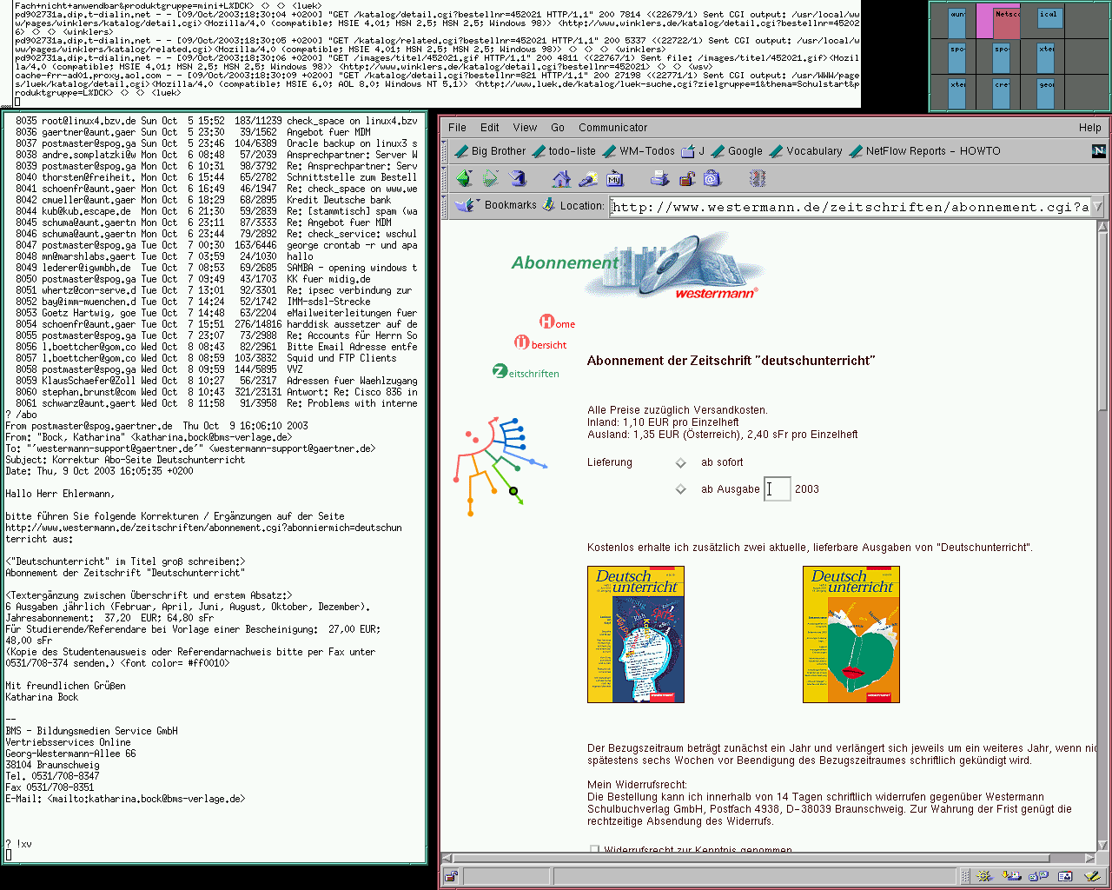This screenshot has height=890, width=1112.
Task: Select the 'cre' window in the pager
Action: click(x=1003, y=92)
